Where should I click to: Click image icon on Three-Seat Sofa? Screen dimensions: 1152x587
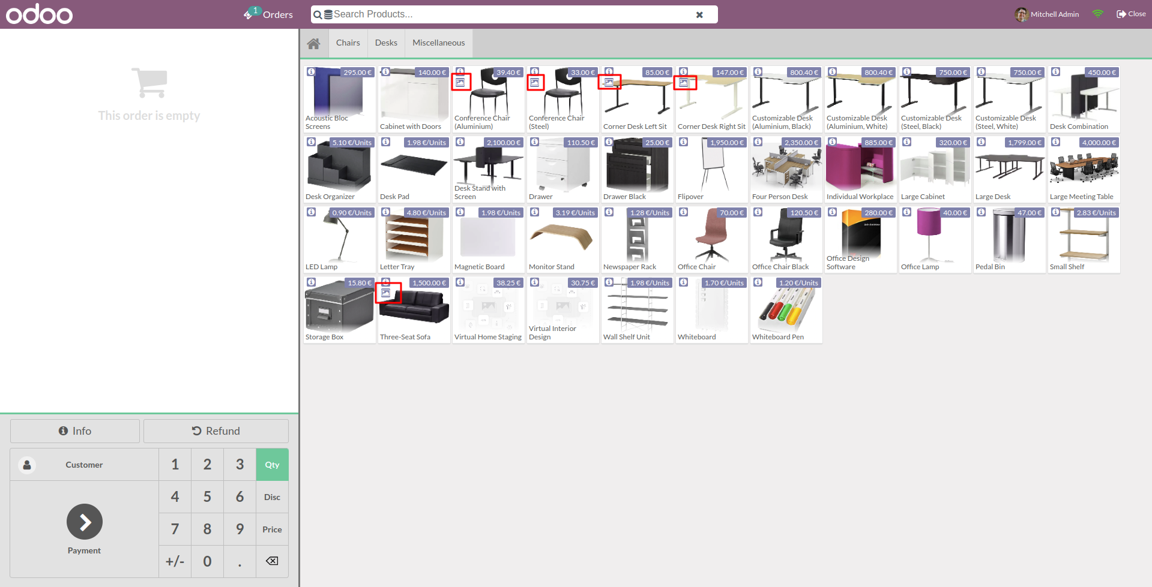point(386,293)
